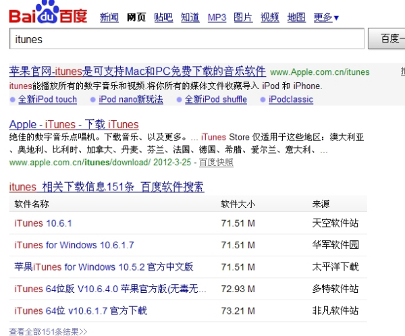Click the www.apple.com.cn/itunes/download/ URL text
This screenshot has width=405, height=336.
click(80, 163)
